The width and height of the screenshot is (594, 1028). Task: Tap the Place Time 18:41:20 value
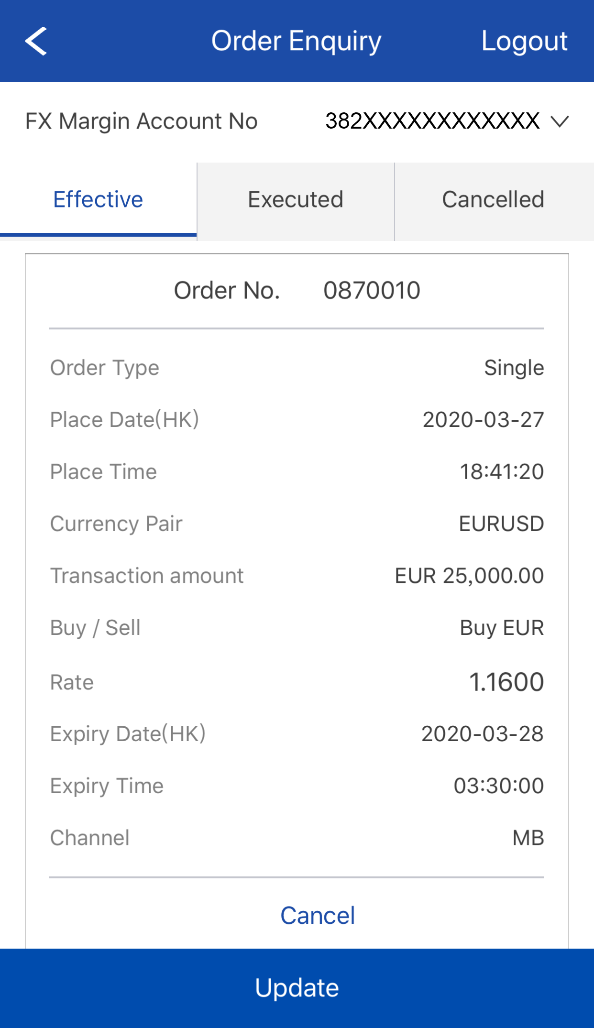point(501,472)
